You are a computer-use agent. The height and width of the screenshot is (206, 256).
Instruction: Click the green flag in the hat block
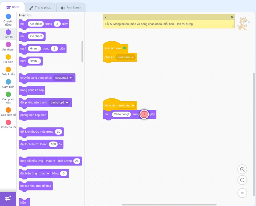coord(125,48)
